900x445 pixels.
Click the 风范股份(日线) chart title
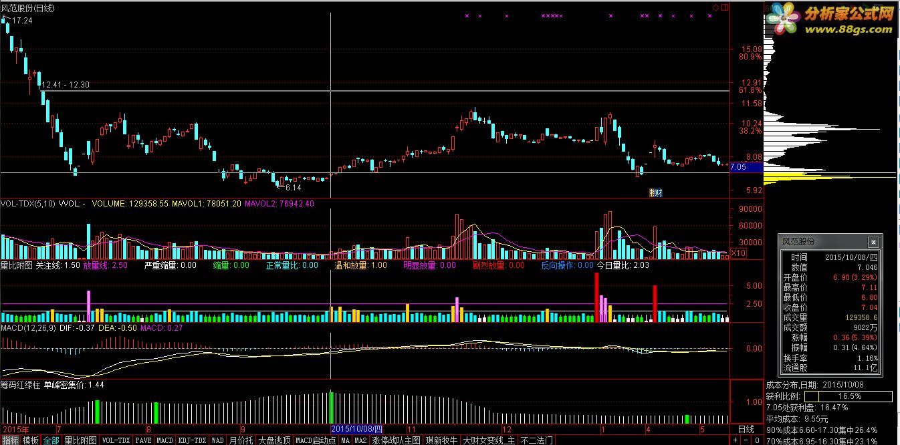(x=29, y=7)
